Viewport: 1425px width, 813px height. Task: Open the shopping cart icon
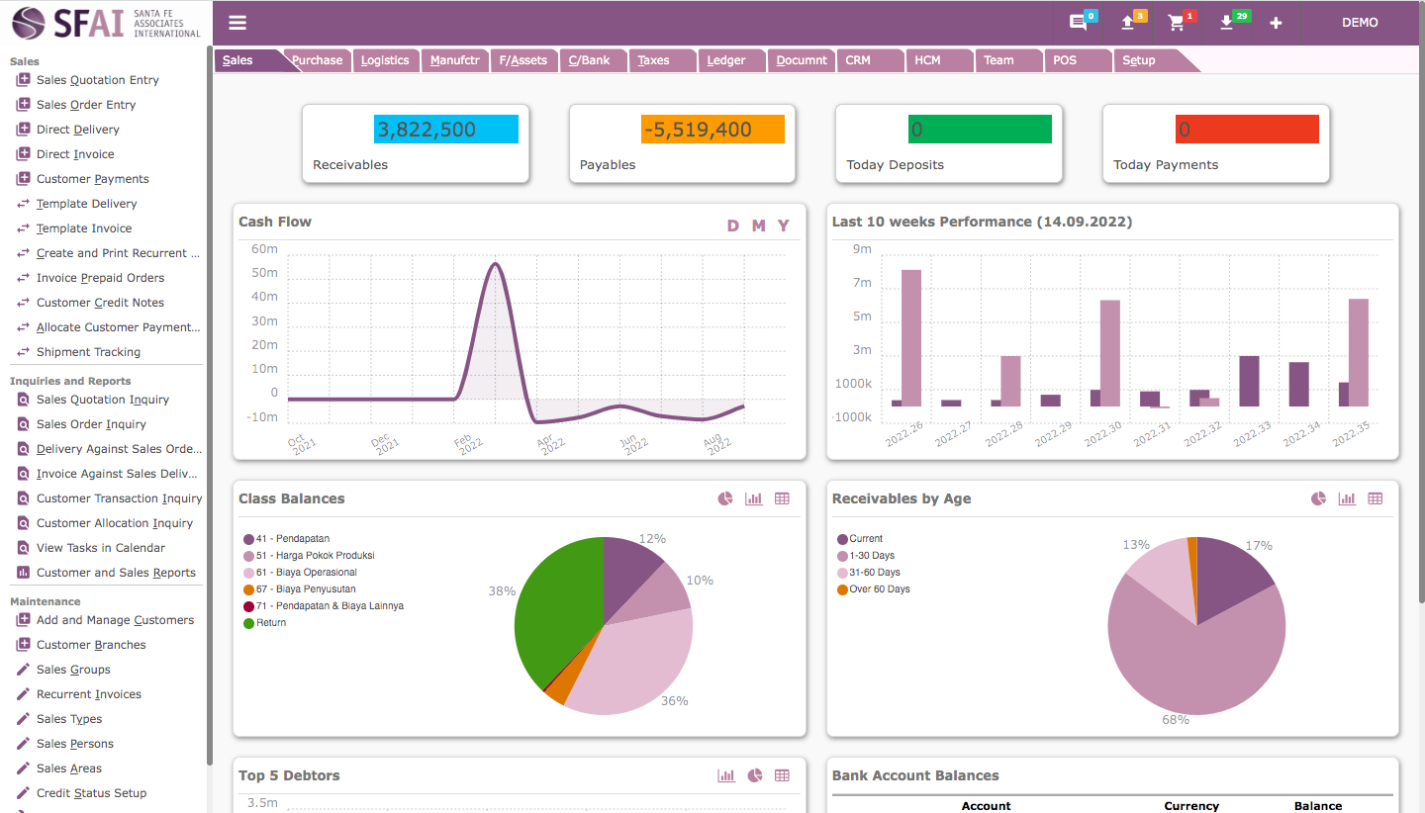point(1176,23)
